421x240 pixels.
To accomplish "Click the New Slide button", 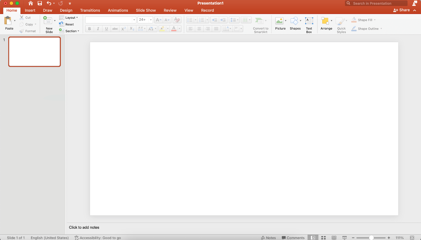I will point(49,24).
